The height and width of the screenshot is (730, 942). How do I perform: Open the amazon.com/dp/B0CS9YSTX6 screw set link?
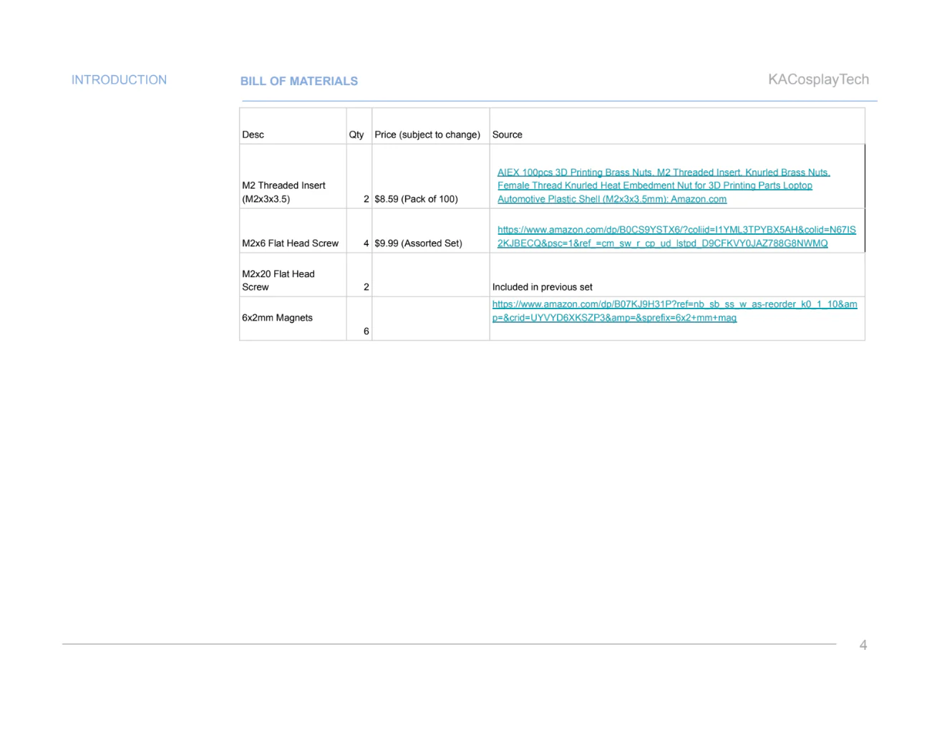676,236
